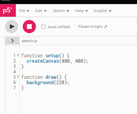Screen dimensions: 137x114
Task: Enable the Auto-refresh checkbox
Action: point(43,27)
